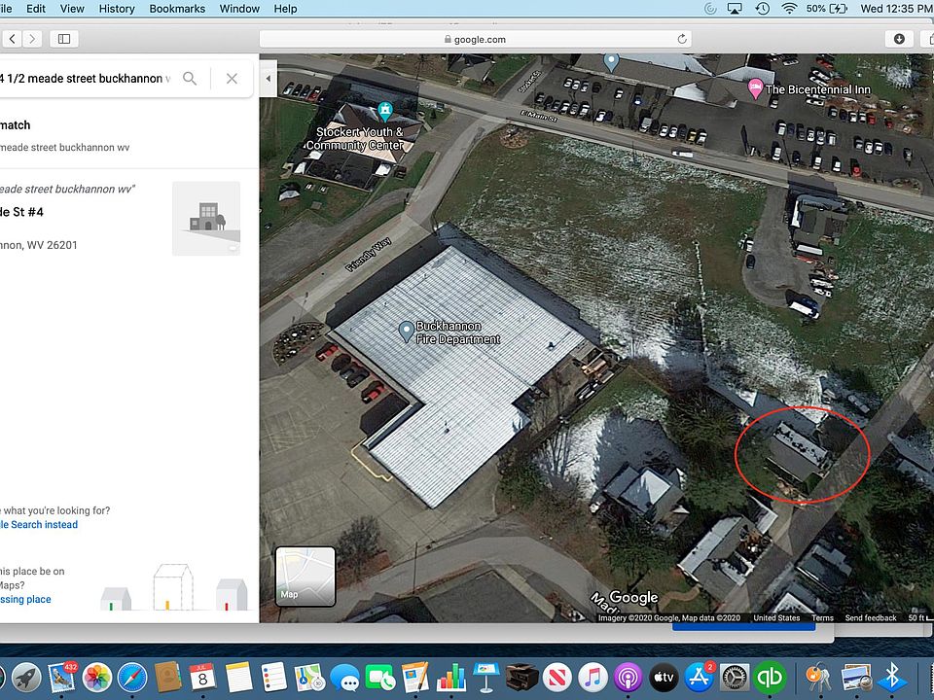Open Calendar from the Dock
The width and height of the screenshot is (934, 700).
pyautogui.click(x=202, y=678)
